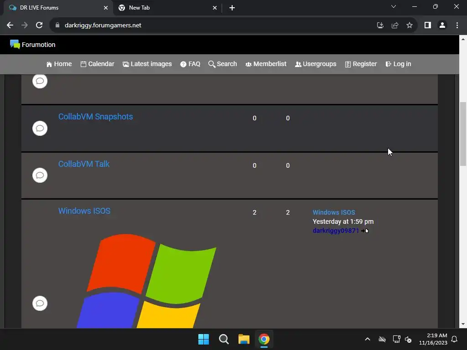Toggle the browser side panel

tap(428, 26)
